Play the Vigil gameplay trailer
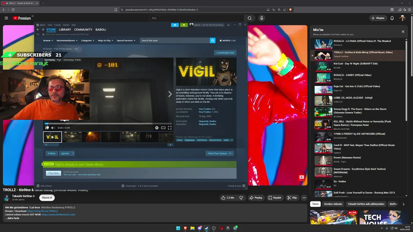This screenshot has width=413, height=232. [x=47, y=128]
